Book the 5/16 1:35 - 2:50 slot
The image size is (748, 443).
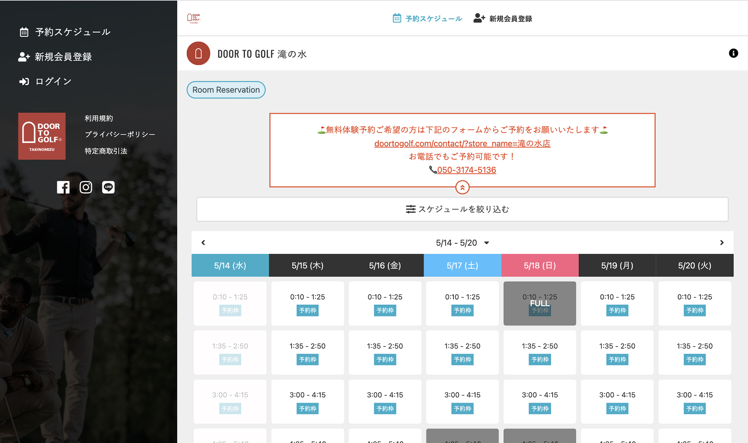[385, 352]
